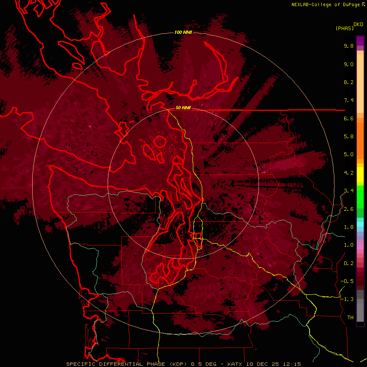Click the 3.4 value on the color scale
367x367 pixels.
coord(349,191)
